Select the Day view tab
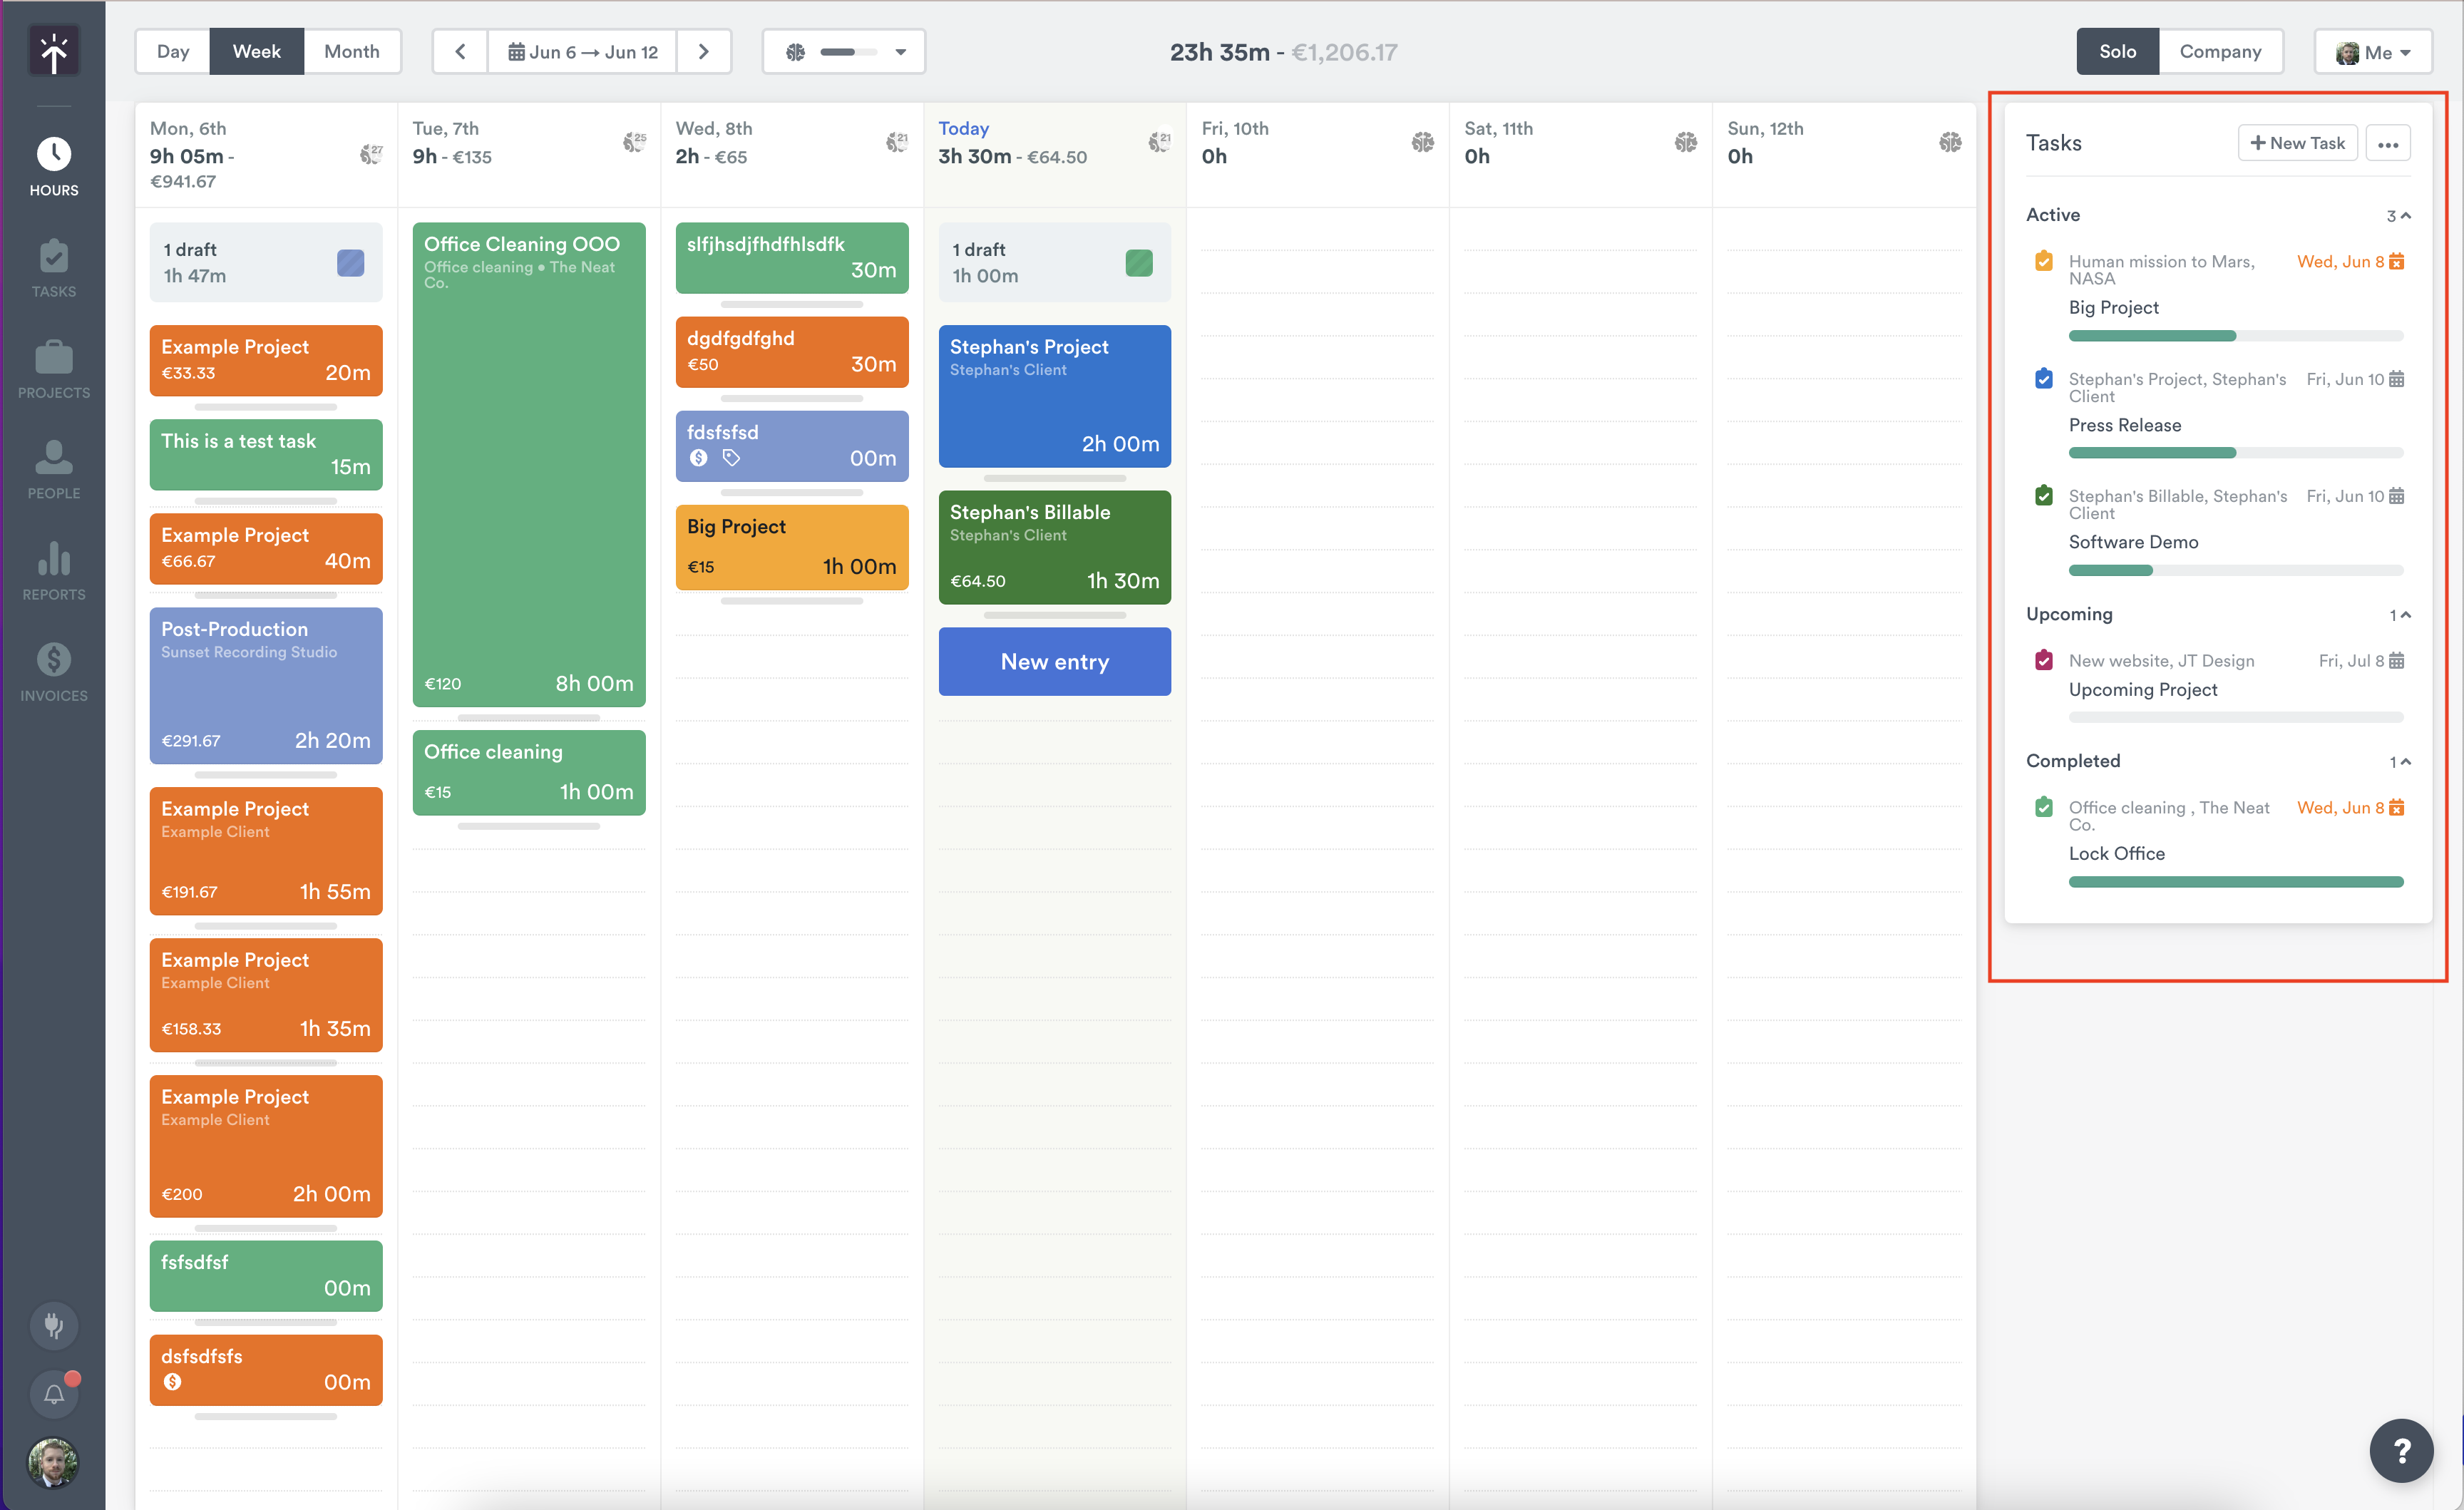The height and width of the screenshot is (1510, 2464). (172, 51)
